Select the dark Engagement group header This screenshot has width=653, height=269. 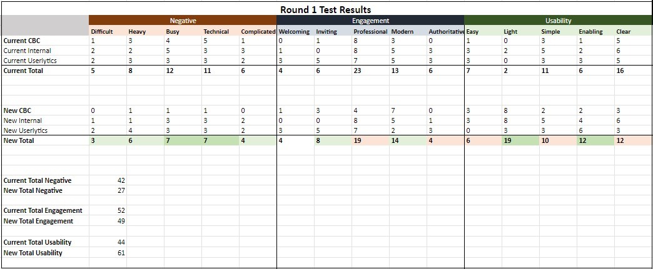(x=370, y=21)
